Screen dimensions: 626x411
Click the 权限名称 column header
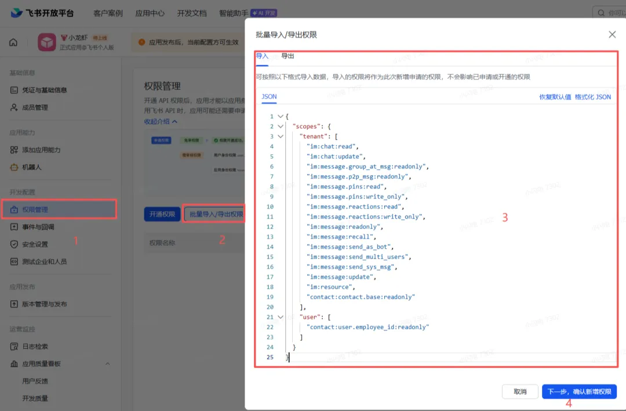[162, 243]
